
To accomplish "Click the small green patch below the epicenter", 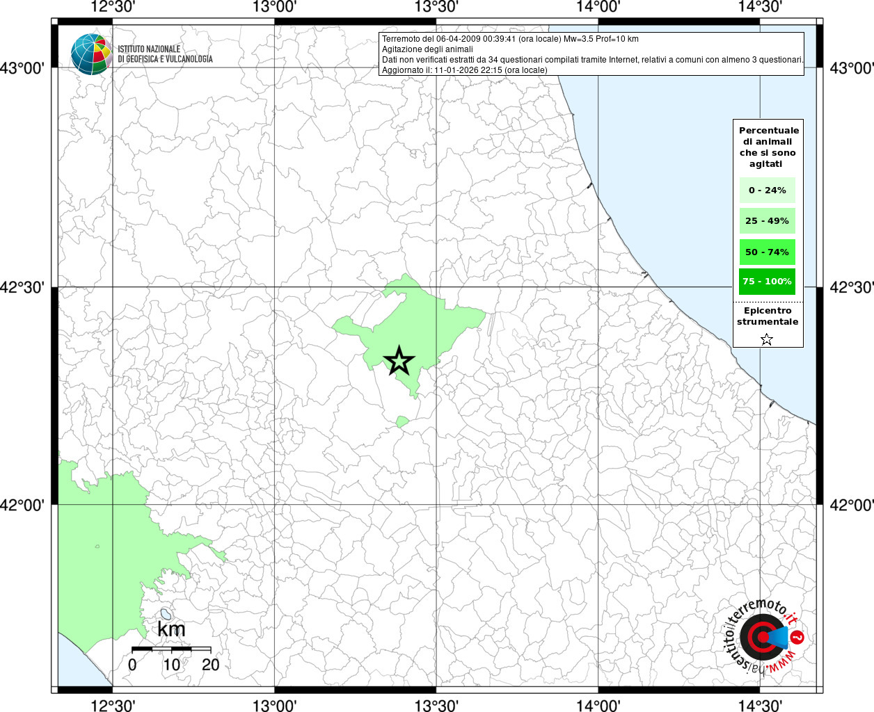I will 402,421.
